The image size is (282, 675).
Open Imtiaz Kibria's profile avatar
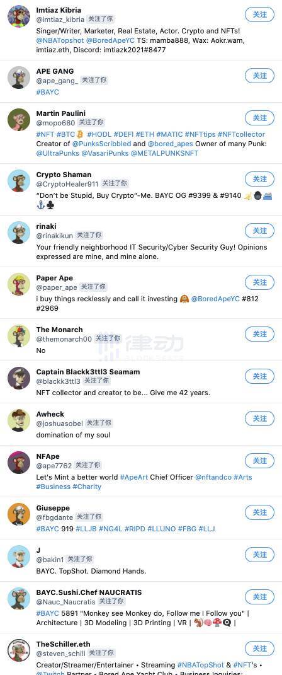(19, 16)
